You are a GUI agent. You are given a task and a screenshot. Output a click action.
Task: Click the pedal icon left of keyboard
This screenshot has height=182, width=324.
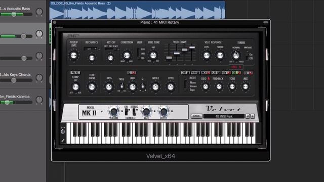(x=63, y=131)
